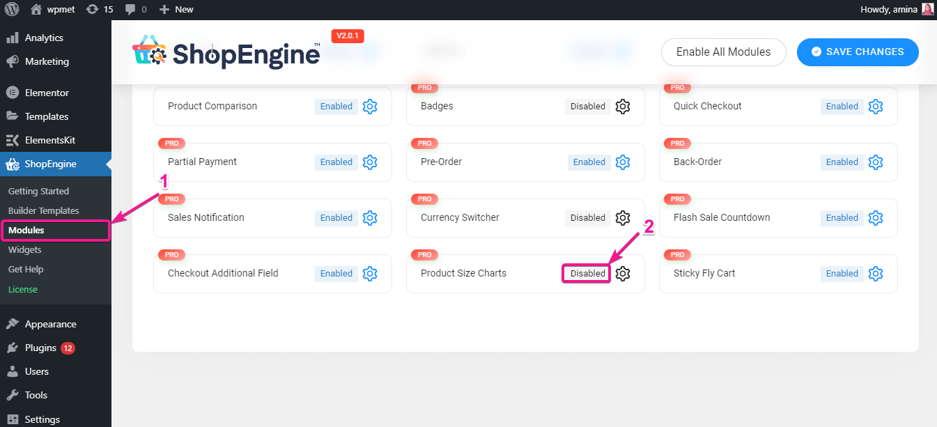Open Get Help submenu link
Image resolution: width=937 pixels, height=427 pixels.
tap(26, 269)
